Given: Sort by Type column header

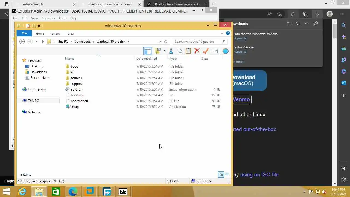Looking at the screenshot, I should tap(173, 59).
